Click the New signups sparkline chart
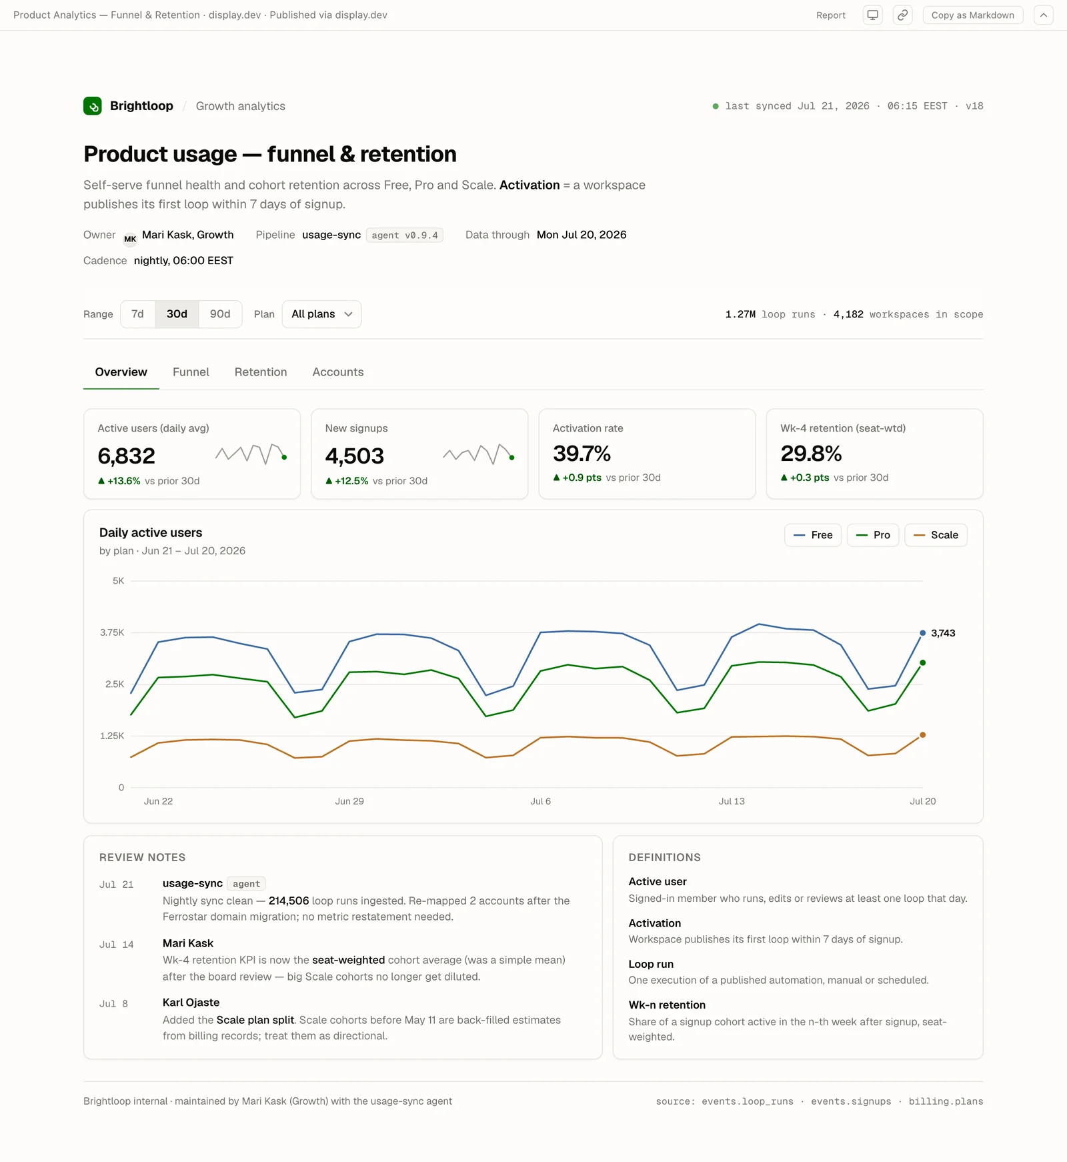The height and width of the screenshot is (1162, 1067). click(x=478, y=454)
